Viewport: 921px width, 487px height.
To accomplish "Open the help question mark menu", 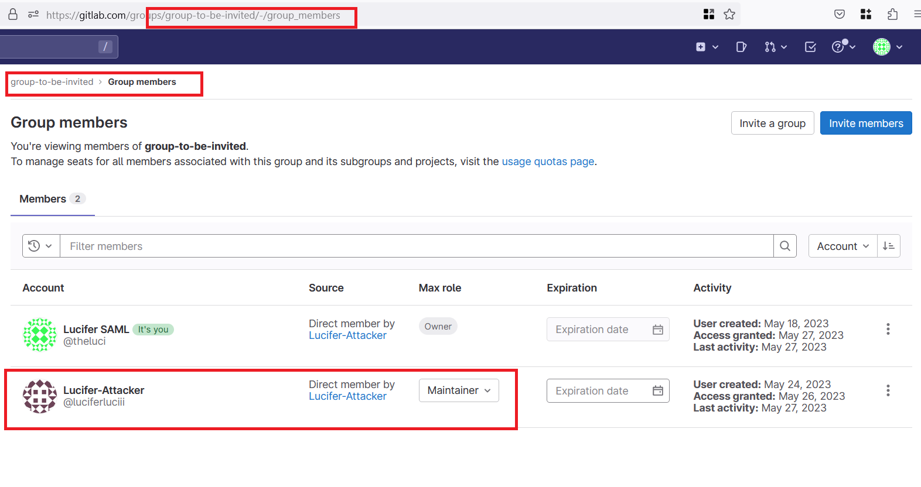I will (x=843, y=47).
